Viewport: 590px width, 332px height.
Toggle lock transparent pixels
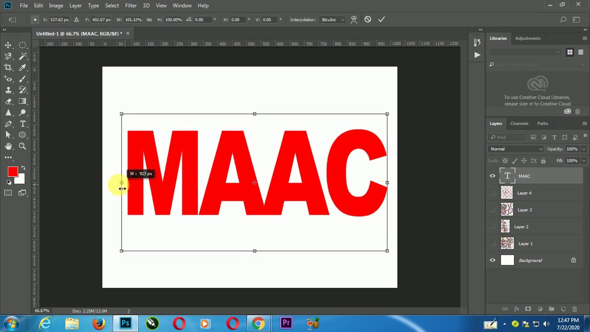(505, 161)
